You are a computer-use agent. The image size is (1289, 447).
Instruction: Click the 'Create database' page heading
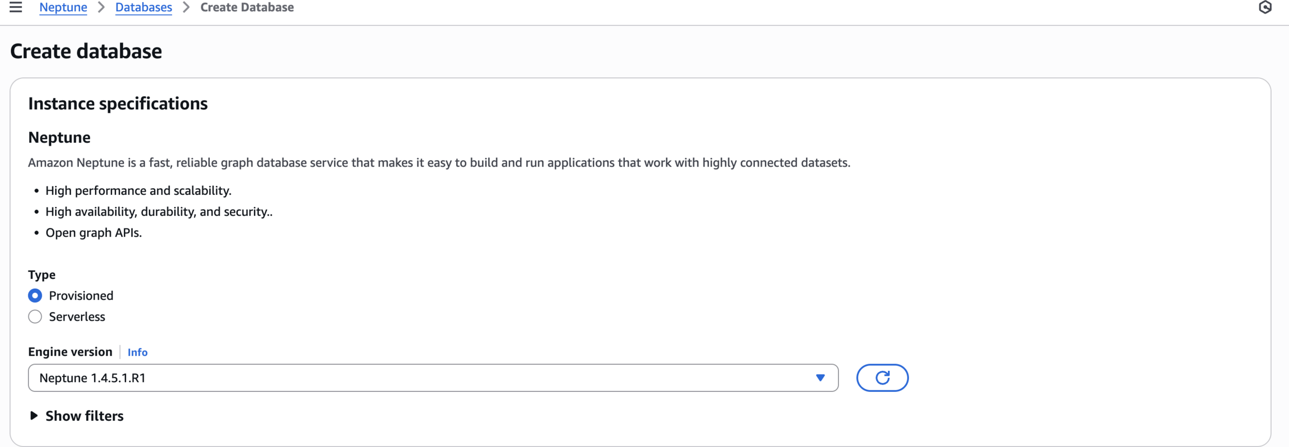tap(86, 51)
